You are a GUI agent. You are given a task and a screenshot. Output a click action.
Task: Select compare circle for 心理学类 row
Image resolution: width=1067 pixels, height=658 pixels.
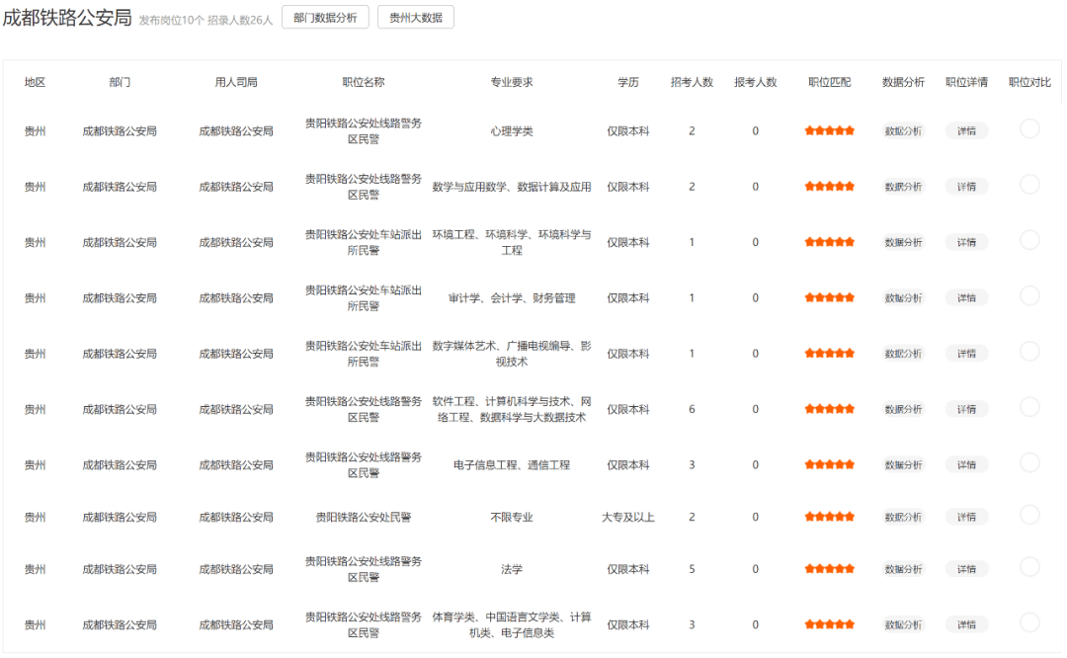tap(1029, 128)
